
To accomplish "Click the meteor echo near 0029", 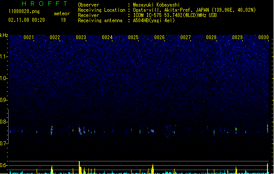I will pyautogui.click(x=236, y=130).
